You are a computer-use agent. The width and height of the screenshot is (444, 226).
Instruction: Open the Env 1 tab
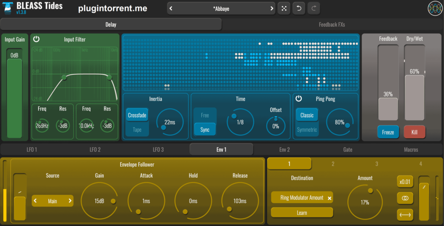click(x=222, y=150)
